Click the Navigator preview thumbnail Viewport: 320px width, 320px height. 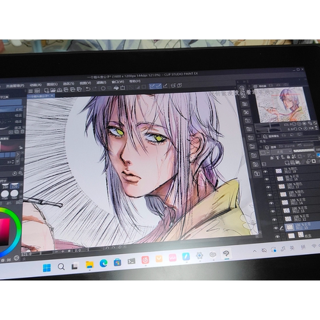(x=282, y=104)
